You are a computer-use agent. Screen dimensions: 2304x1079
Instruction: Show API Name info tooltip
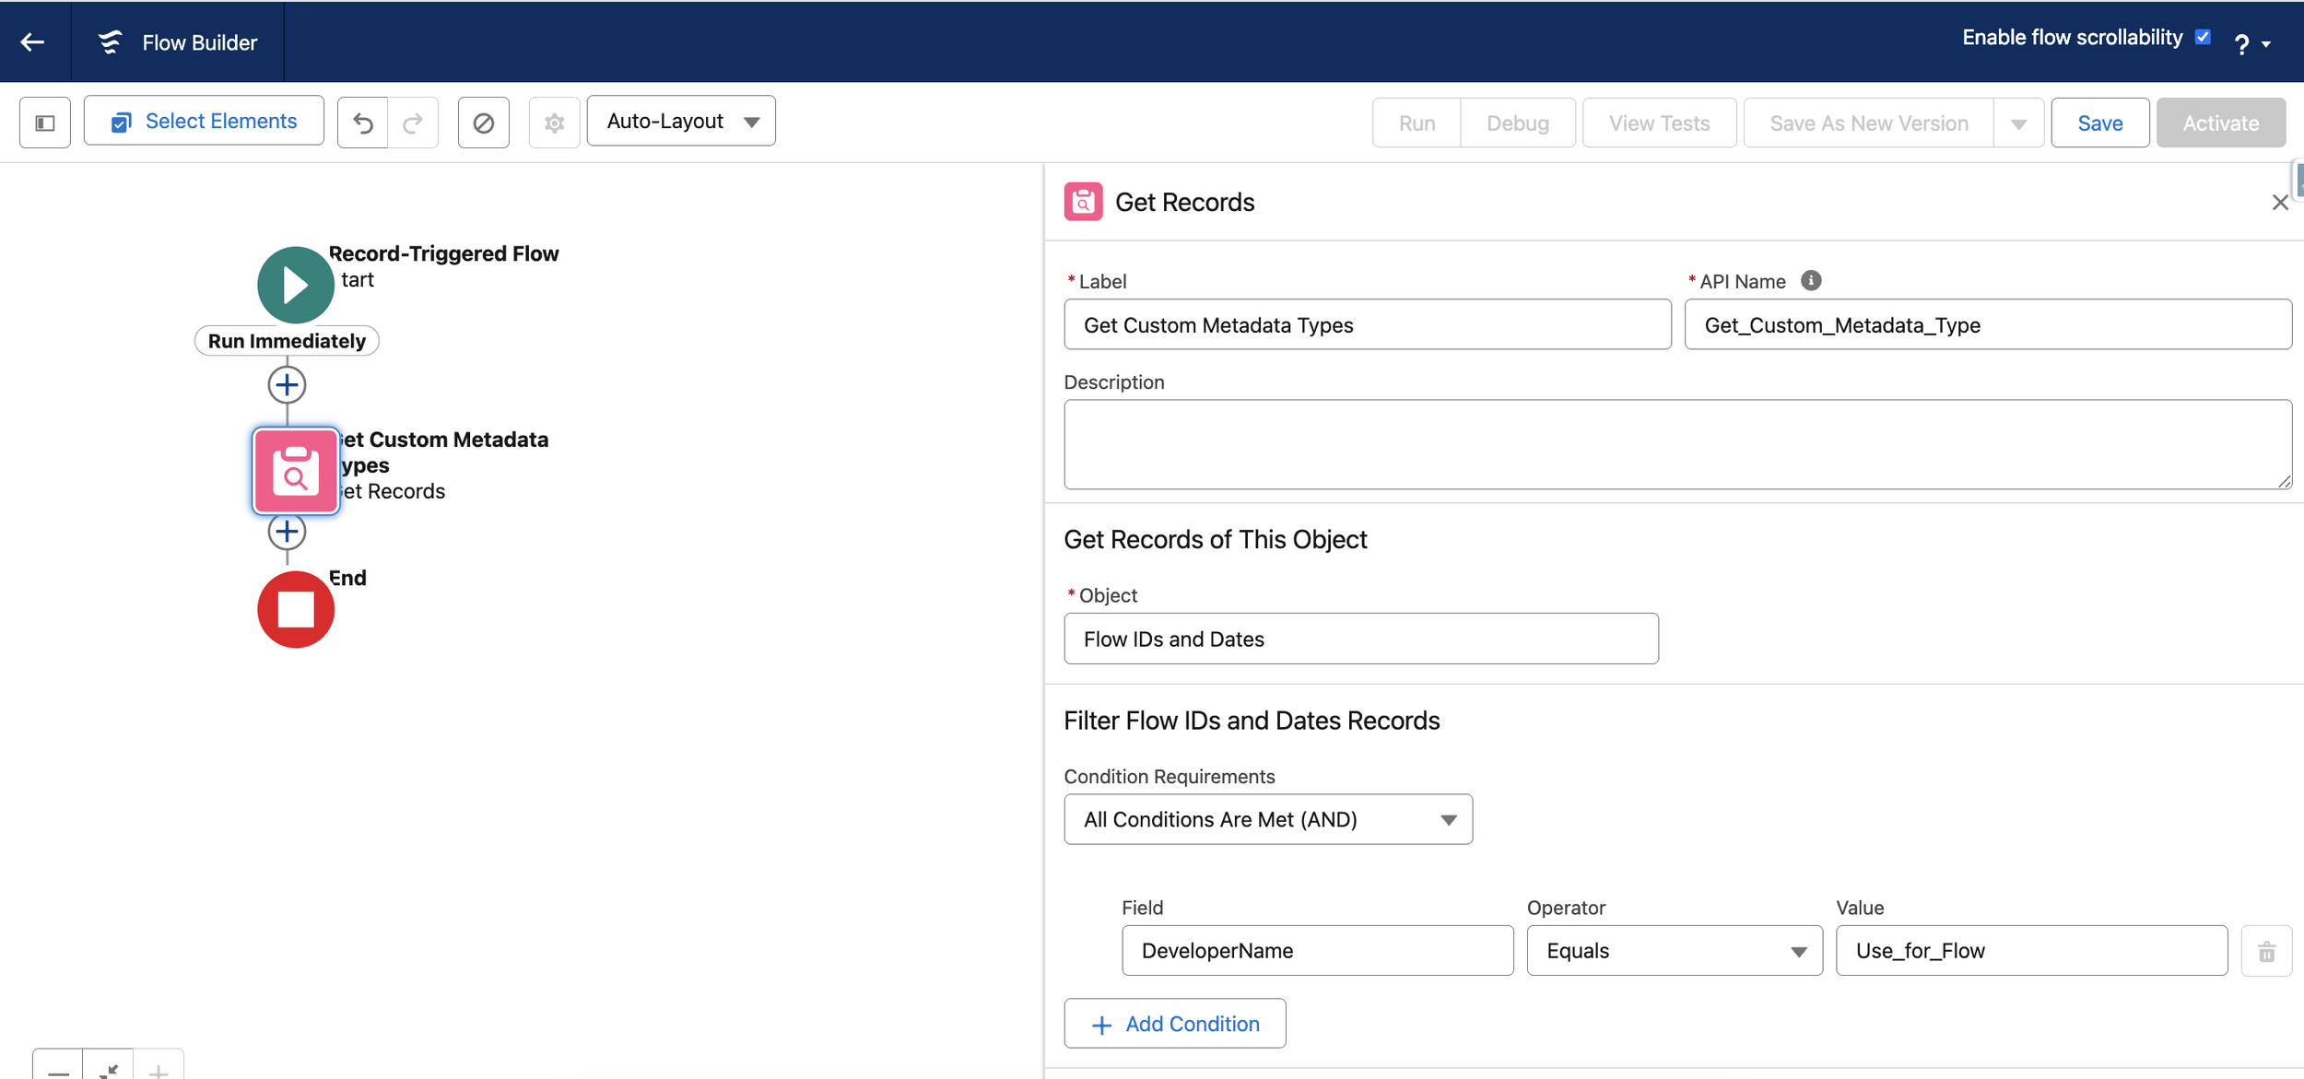click(1811, 281)
